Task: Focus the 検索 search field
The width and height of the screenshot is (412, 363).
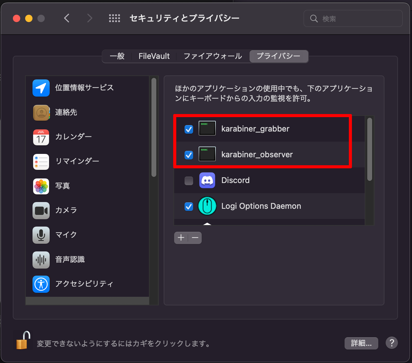Action: click(x=353, y=19)
